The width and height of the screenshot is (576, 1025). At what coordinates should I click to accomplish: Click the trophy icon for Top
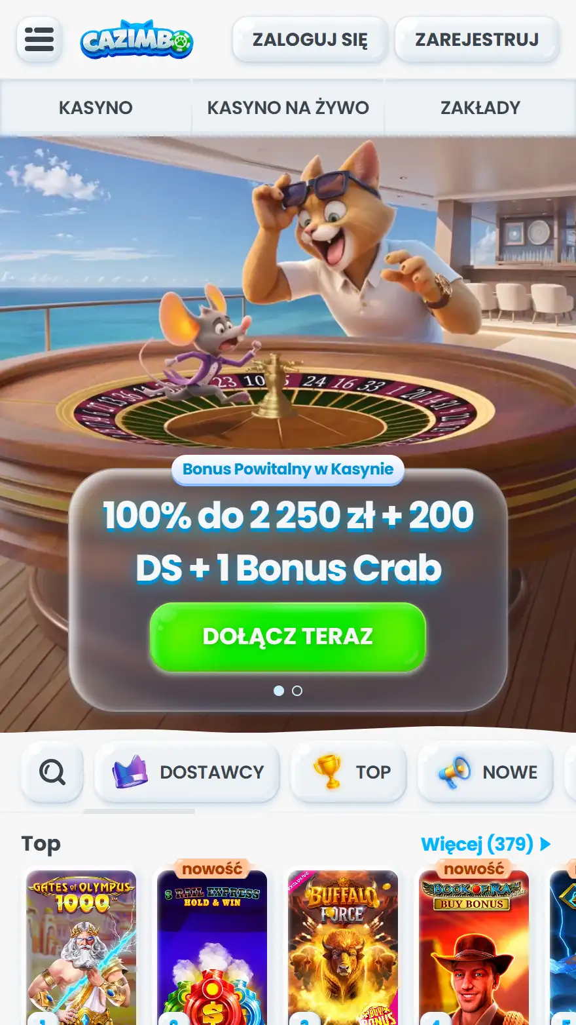click(327, 771)
